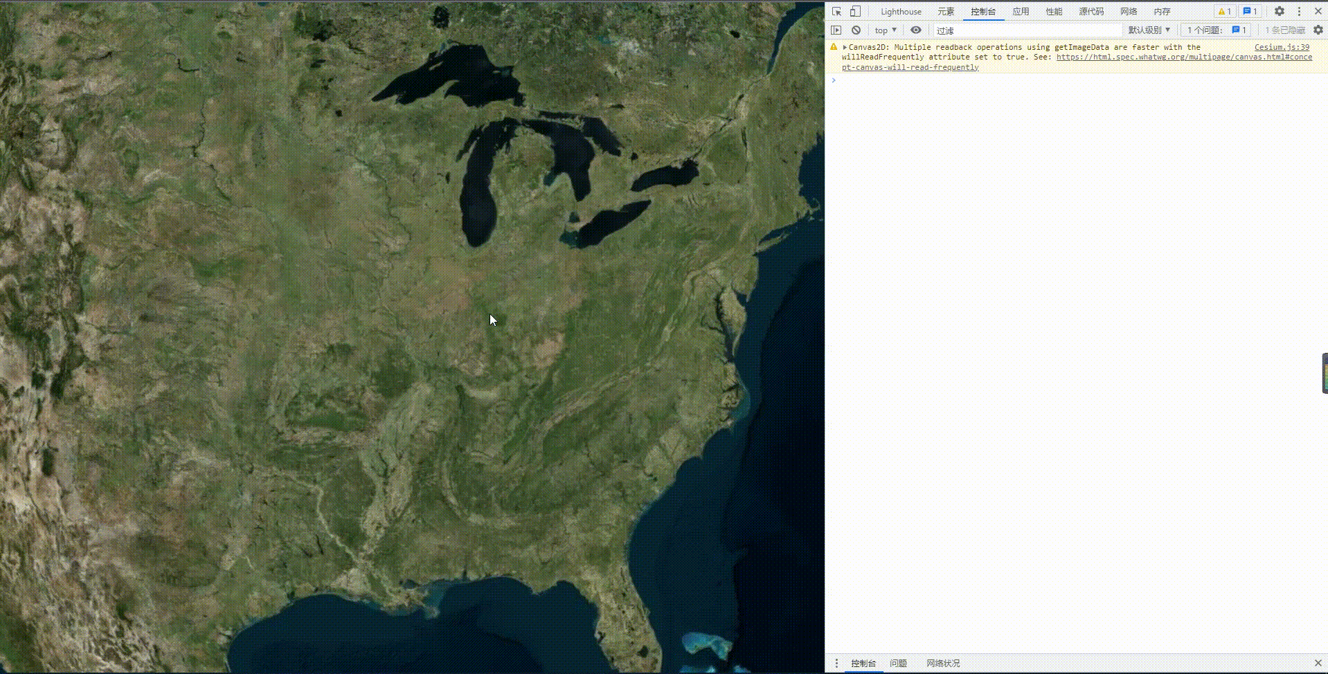Switch to the 网络 panel tab
The width and height of the screenshot is (1328, 674).
coord(1128,11)
